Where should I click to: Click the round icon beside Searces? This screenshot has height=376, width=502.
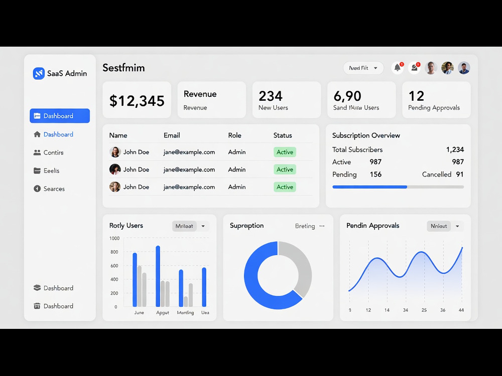[x=37, y=189]
